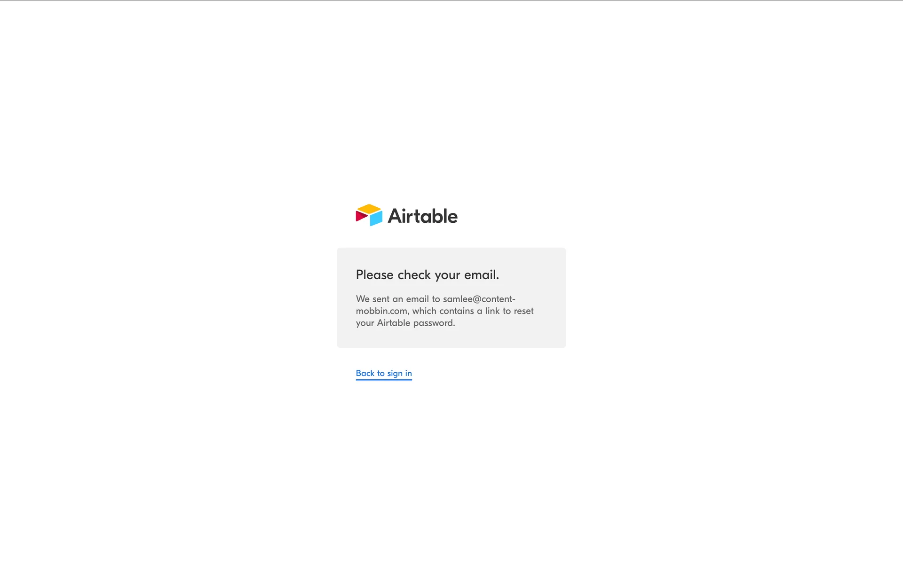Click the word 'Back' in the link
This screenshot has height=564, width=903.
point(365,373)
